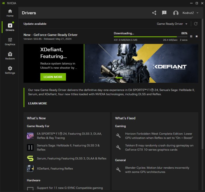Viewport: 205px width, 192px height.
Task: Click wrench icon beside Tekken 8 fix
Action: [x=118, y=147]
